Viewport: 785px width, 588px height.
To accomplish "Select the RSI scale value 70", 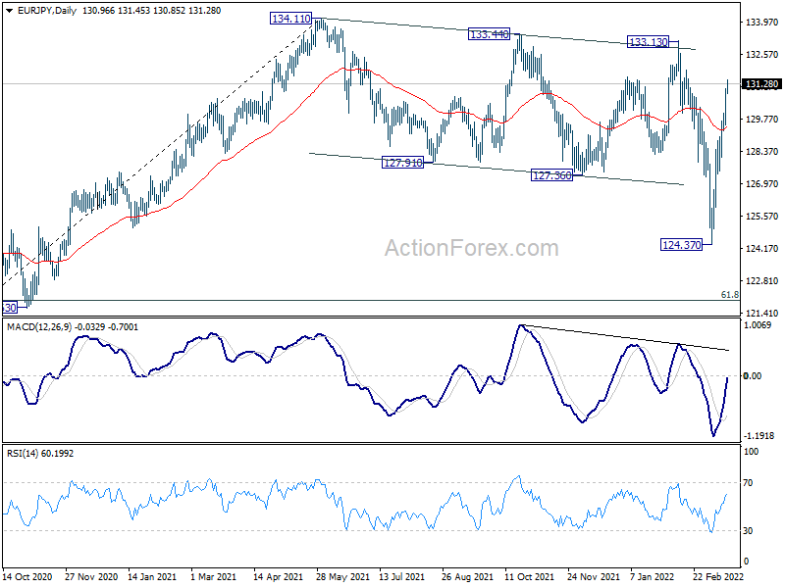I will click(x=748, y=483).
